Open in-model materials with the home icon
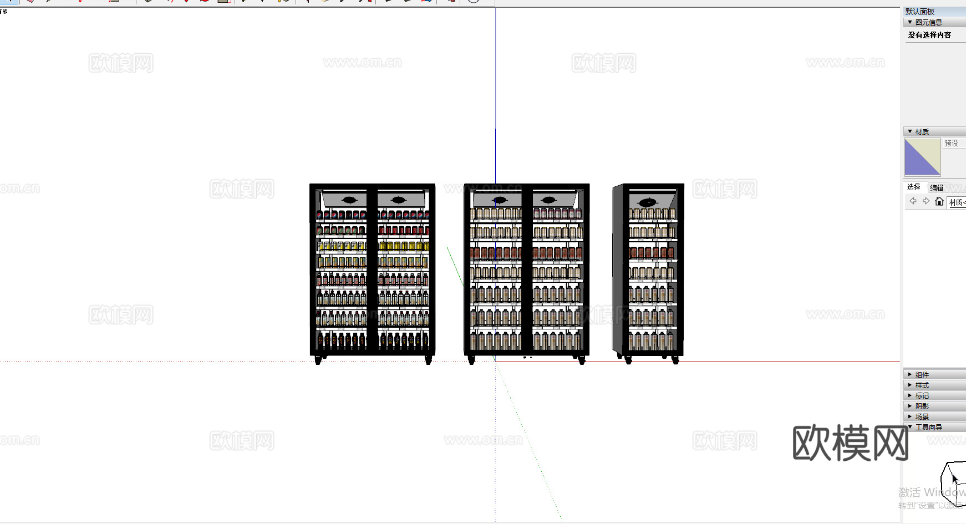 pos(939,201)
